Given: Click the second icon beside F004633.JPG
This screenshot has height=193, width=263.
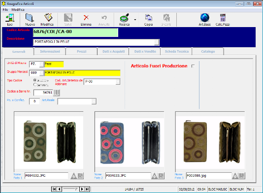Looking at the screenshot, I should coord(161,176).
